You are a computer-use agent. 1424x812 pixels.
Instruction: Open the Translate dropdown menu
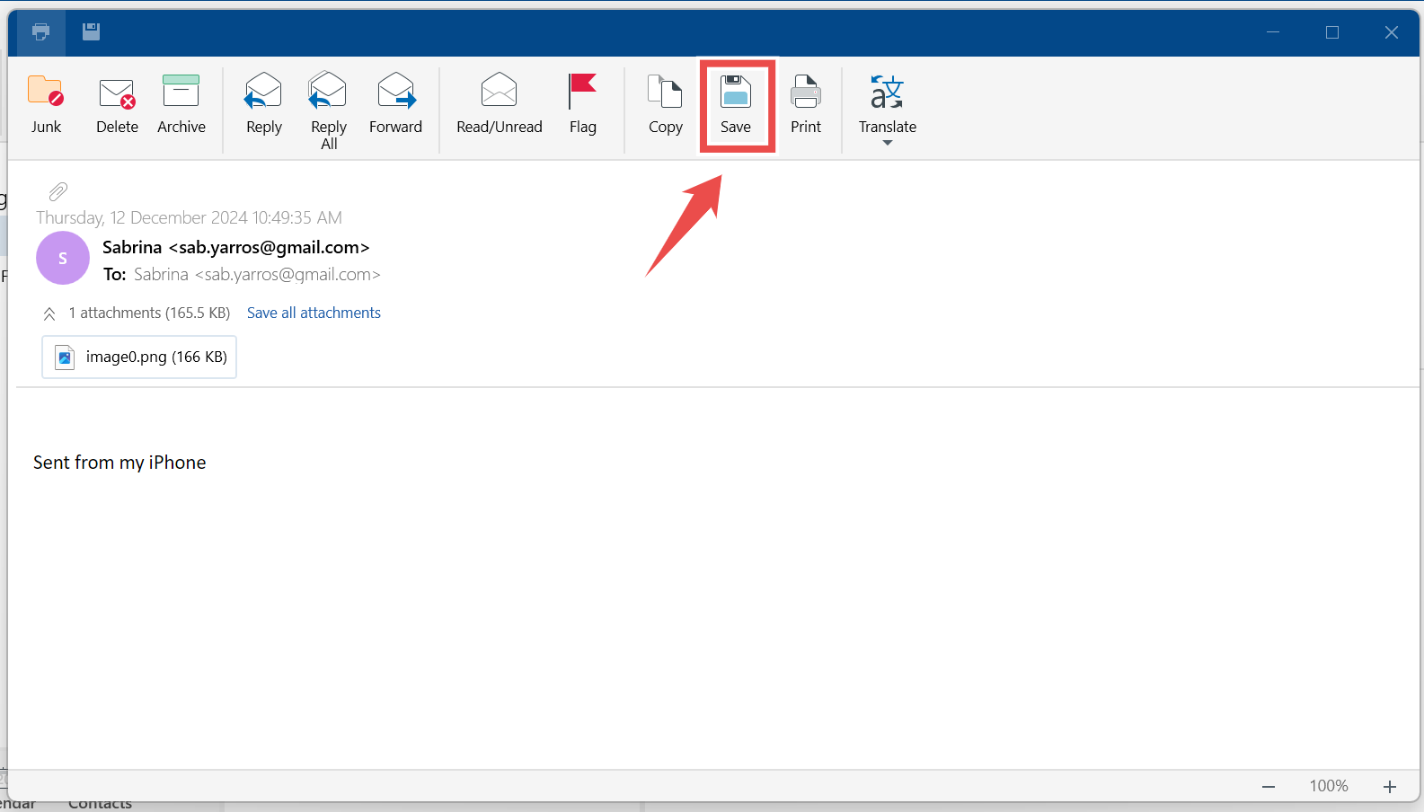tap(888, 110)
